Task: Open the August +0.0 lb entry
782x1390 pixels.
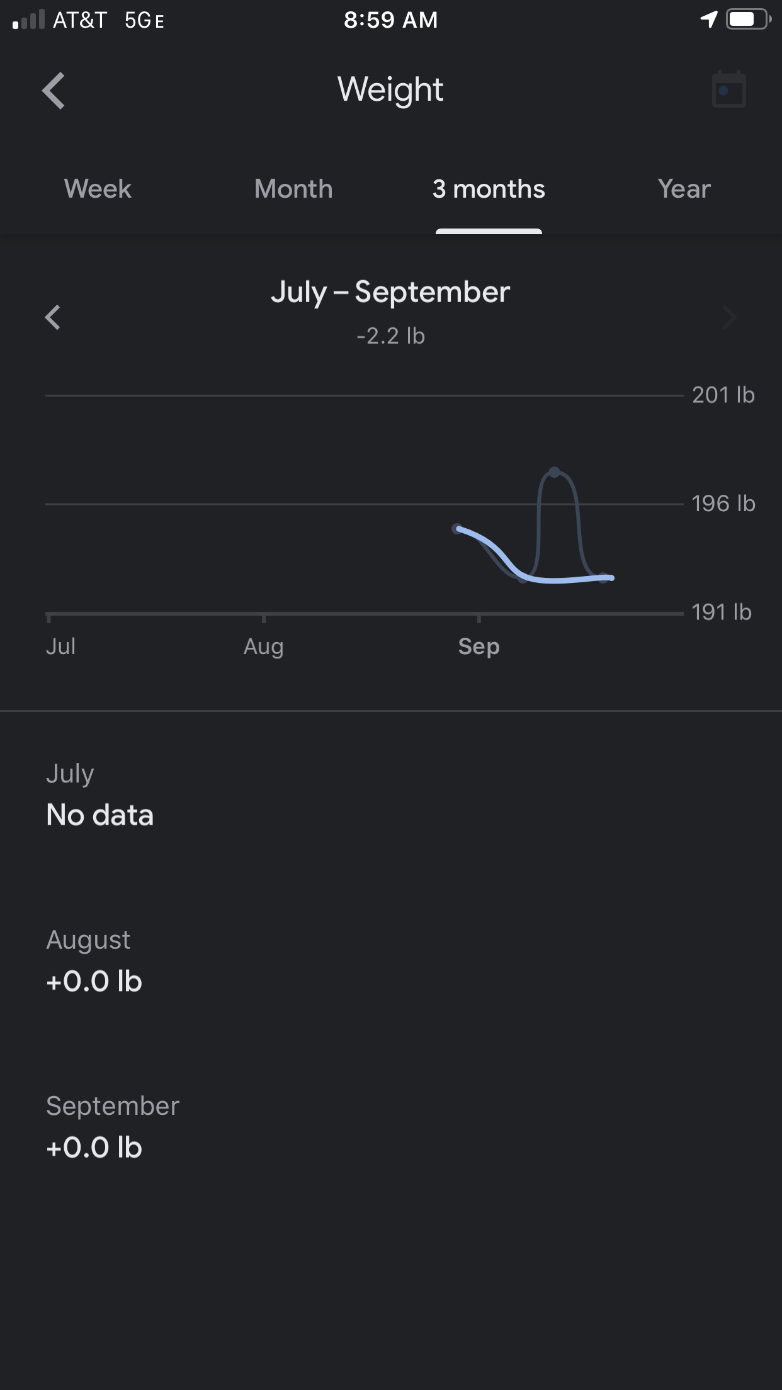Action: point(94,961)
